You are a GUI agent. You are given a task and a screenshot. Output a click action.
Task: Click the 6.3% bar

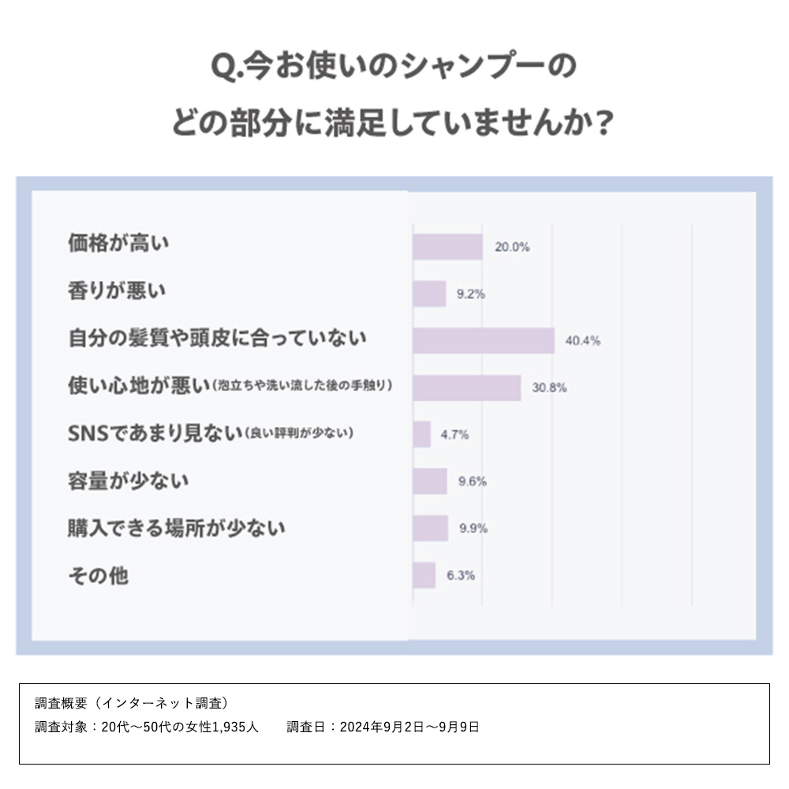[x=424, y=575]
